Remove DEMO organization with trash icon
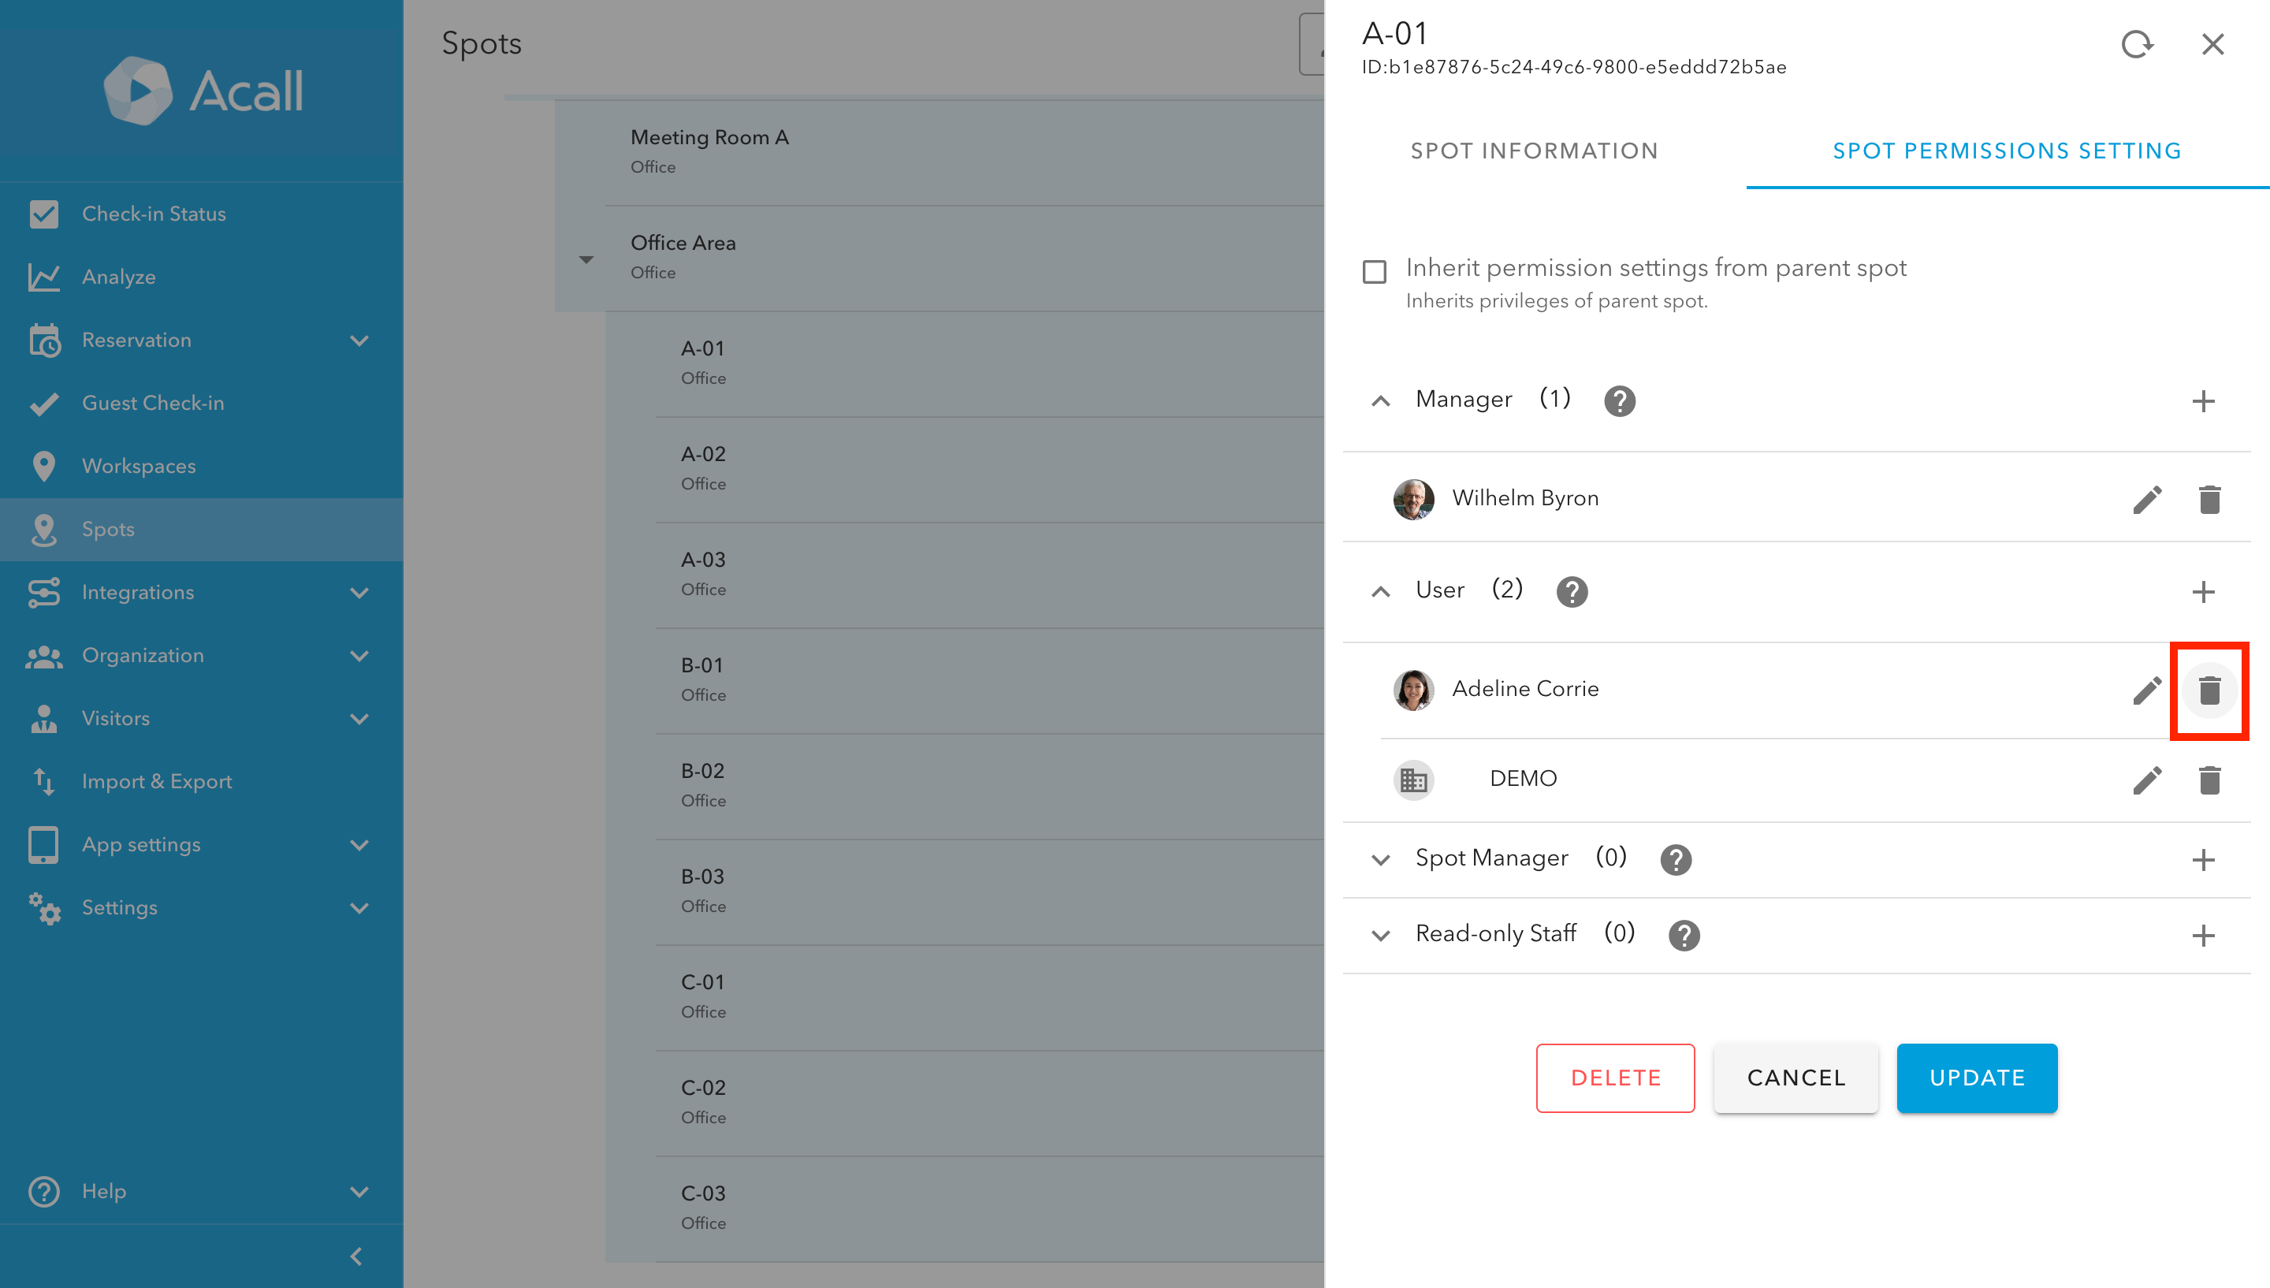 (x=2209, y=780)
